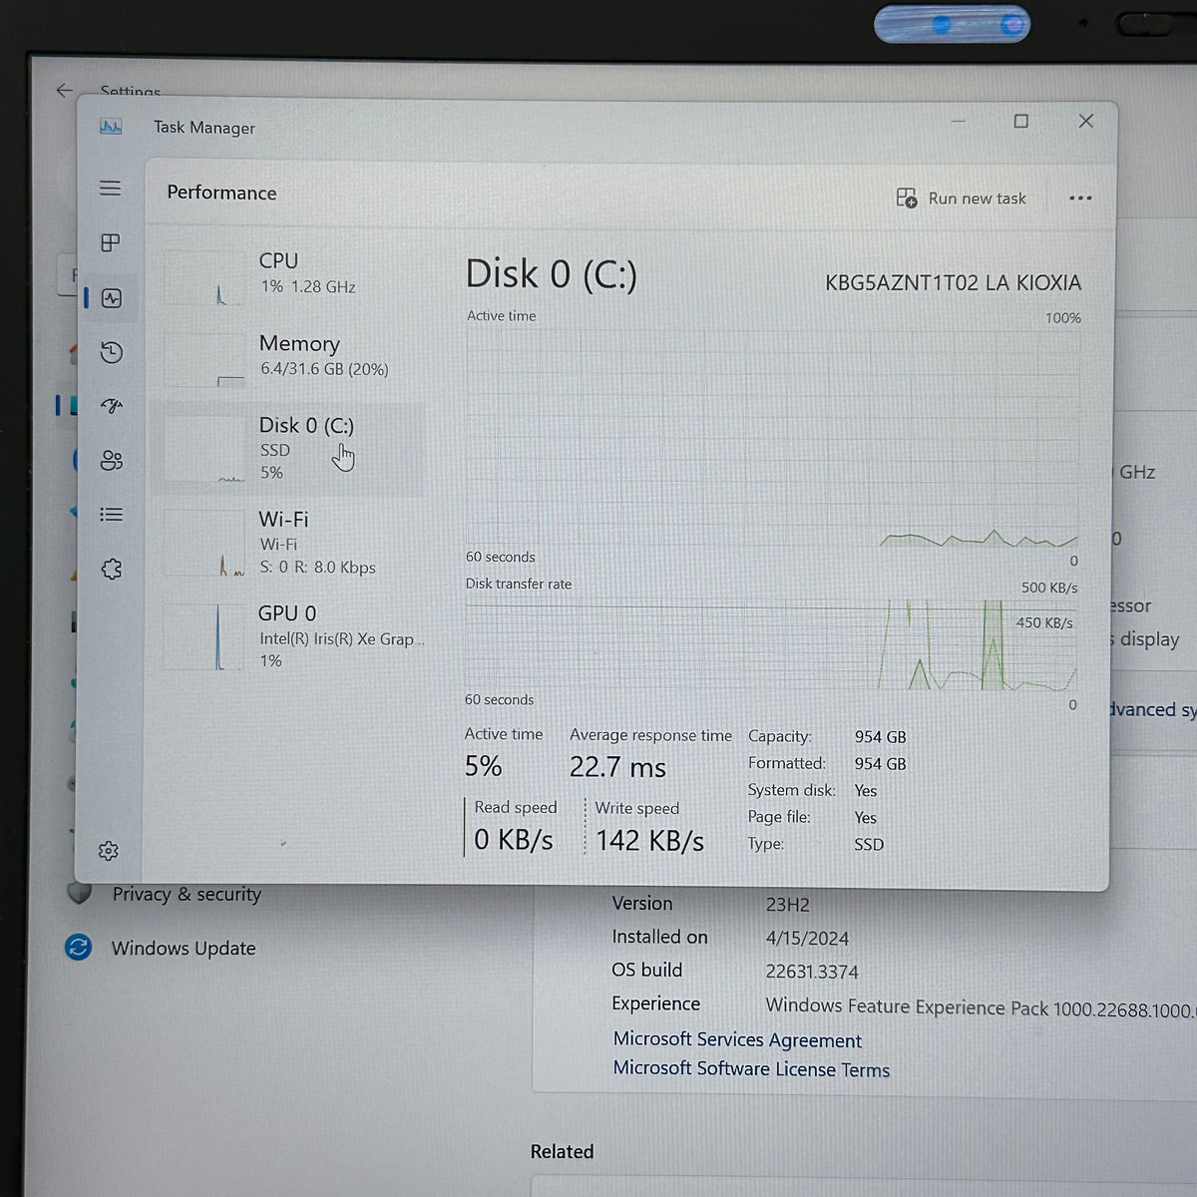Open the Details page list icon
Screen dimensions: 1197x1197
(112, 515)
